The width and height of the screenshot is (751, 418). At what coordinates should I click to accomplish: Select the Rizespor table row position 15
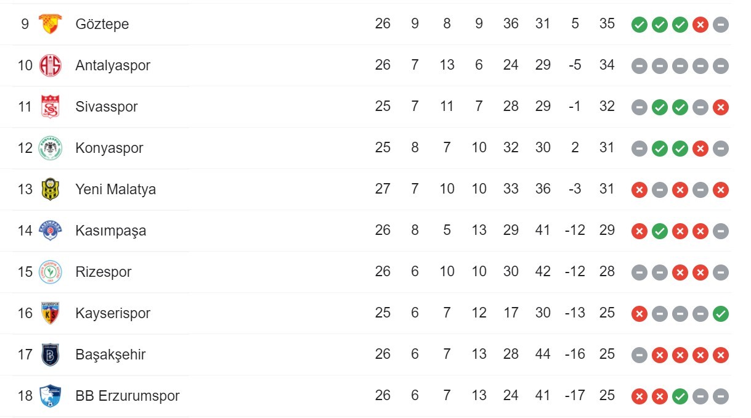point(25,272)
